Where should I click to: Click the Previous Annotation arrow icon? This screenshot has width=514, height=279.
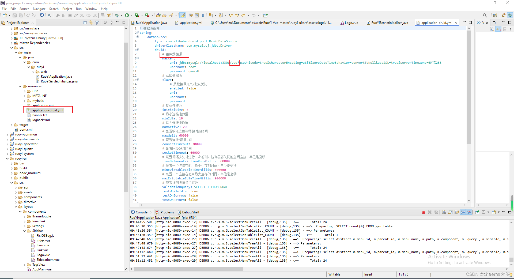(220, 15)
